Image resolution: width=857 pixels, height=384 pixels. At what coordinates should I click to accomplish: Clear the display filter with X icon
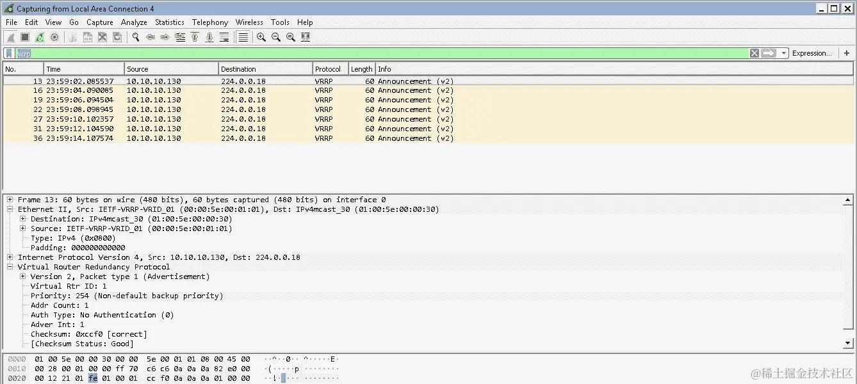(755, 54)
